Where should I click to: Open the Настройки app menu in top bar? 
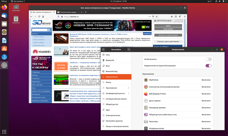[18, 1]
